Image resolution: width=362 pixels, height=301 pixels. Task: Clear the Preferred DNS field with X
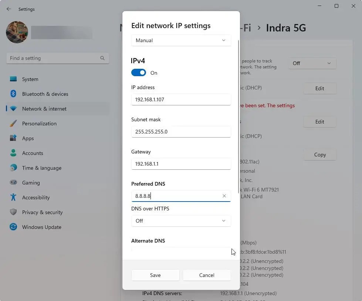point(224,196)
